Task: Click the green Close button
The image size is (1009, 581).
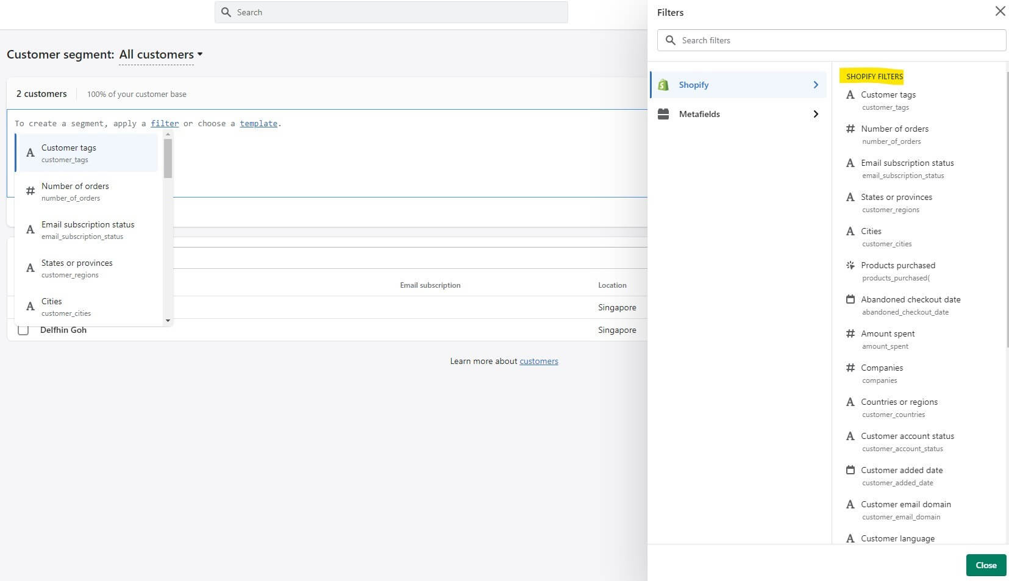Action: (986, 565)
